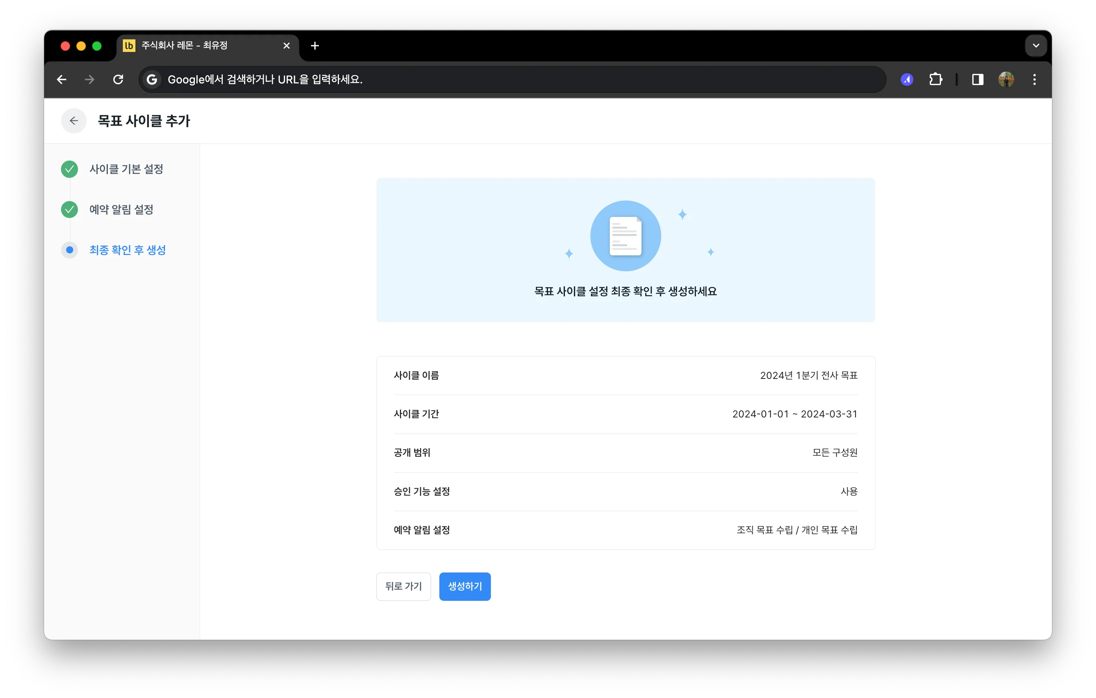This screenshot has width=1096, height=698.
Task: Click the 2024-01-01 ~ 2024-03-31 period value
Action: coord(795,414)
